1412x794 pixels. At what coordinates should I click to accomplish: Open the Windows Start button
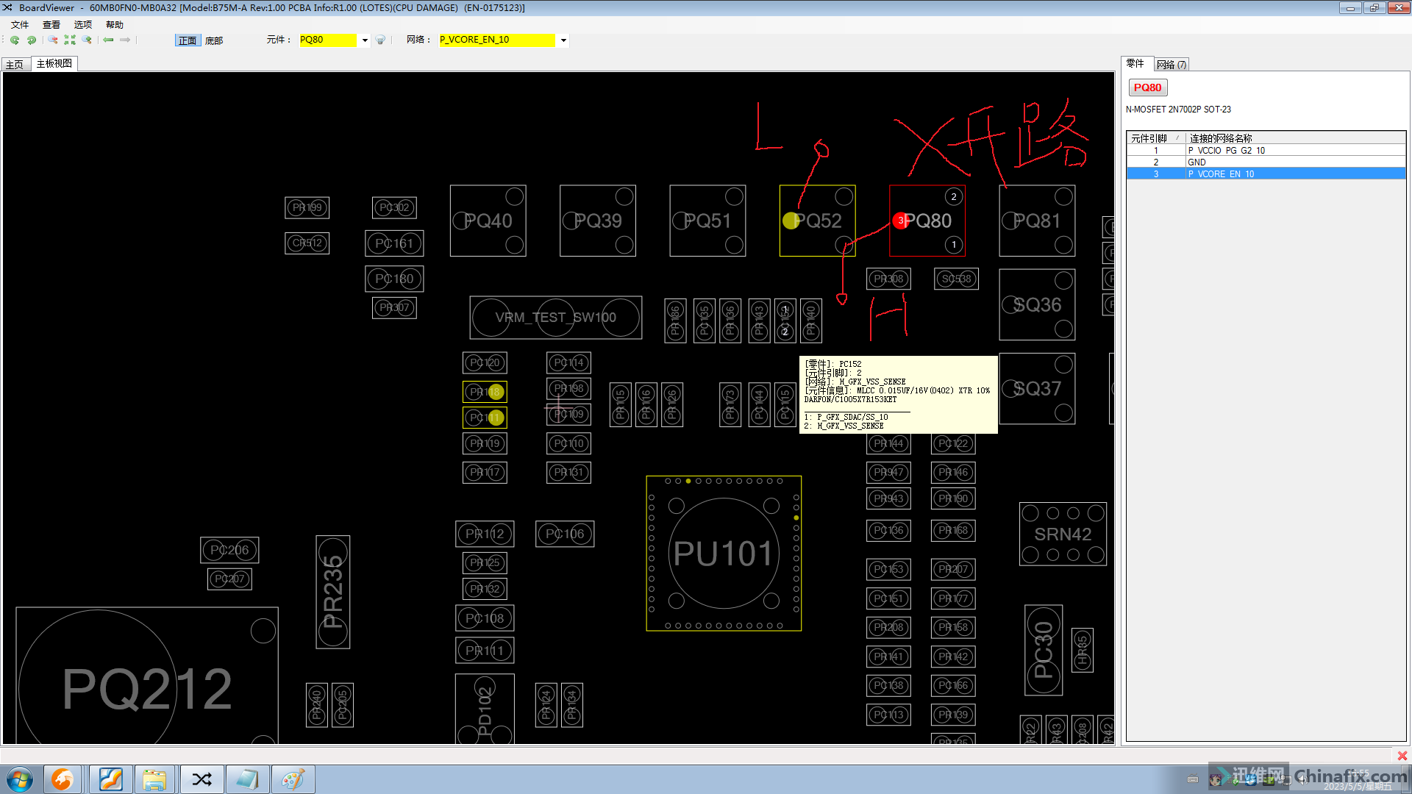pos(20,779)
